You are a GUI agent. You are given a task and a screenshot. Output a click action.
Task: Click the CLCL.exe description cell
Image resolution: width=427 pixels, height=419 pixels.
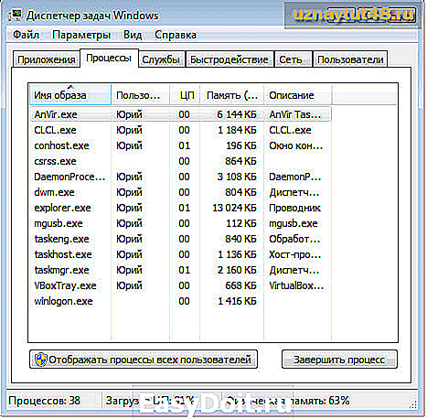[x=290, y=130]
